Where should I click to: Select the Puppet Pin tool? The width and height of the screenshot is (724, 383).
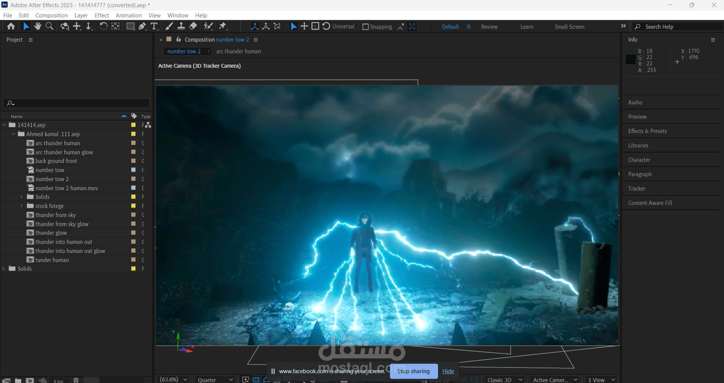(x=222, y=26)
